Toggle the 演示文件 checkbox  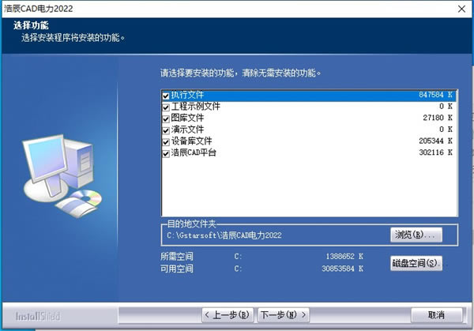point(166,130)
